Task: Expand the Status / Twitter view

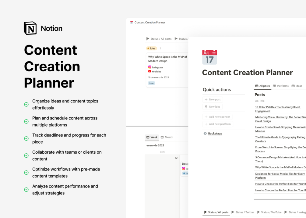Action: click(242, 212)
